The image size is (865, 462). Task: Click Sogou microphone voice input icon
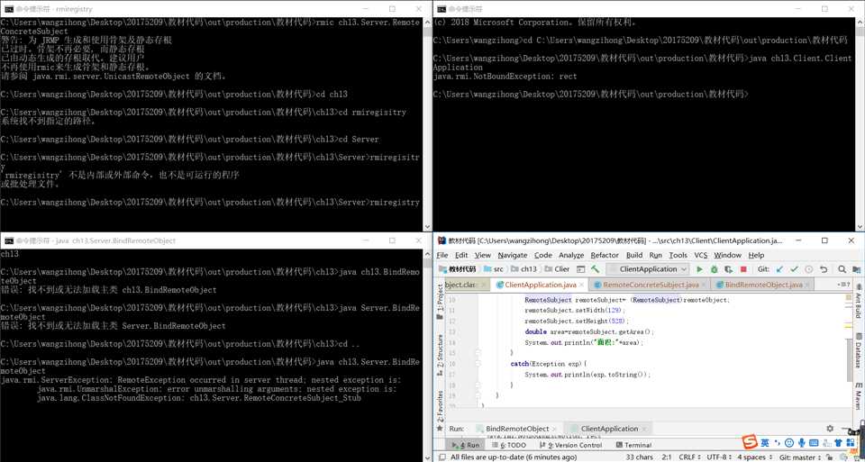tap(801, 443)
